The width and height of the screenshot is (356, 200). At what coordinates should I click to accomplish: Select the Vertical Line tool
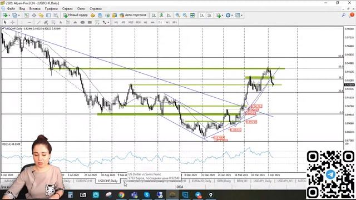(22, 22)
